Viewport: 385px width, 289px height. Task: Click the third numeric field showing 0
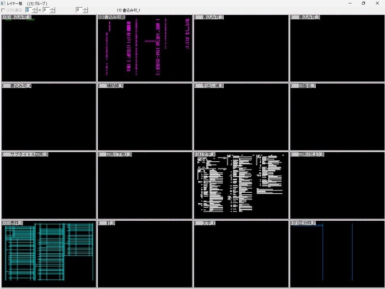pos(79,10)
